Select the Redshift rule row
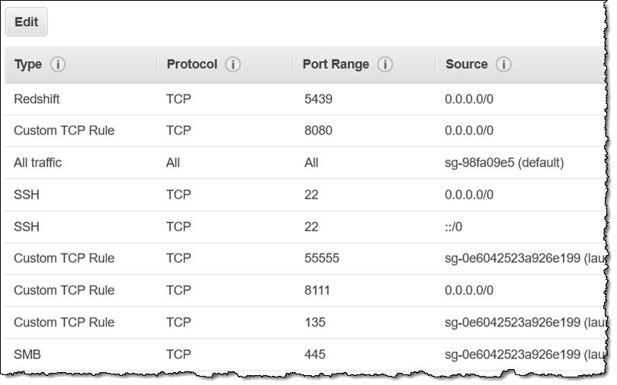Image resolution: width=617 pixels, height=385 pixels. coord(305,99)
